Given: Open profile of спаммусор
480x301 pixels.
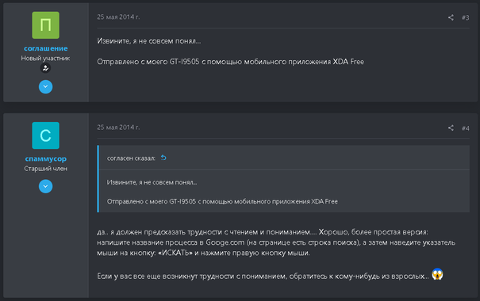Looking at the screenshot, I should coord(45,158).
